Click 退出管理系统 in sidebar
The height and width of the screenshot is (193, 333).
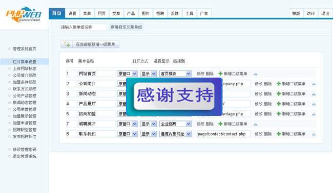tap(25, 156)
